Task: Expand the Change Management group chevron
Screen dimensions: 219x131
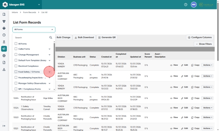Action: pos(49,55)
